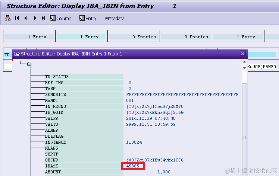This screenshot has width=279, height=176.
Task: Select the first '0 Entries' cell
Action: coord(134,37)
